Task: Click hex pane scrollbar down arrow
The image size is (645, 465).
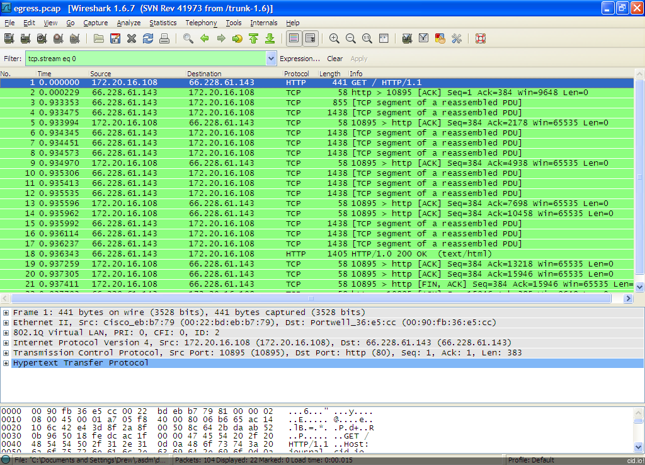Action: point(639,447)
